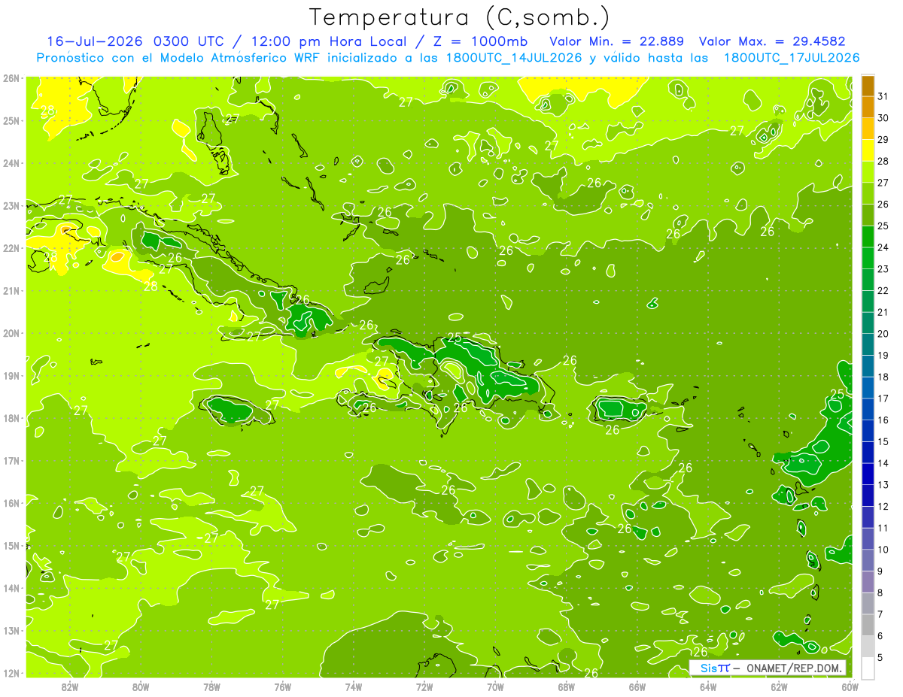Pick the blue swatch between 15 and 16
Viewport: 903px width, 697px height.
[x=868, y=431]
